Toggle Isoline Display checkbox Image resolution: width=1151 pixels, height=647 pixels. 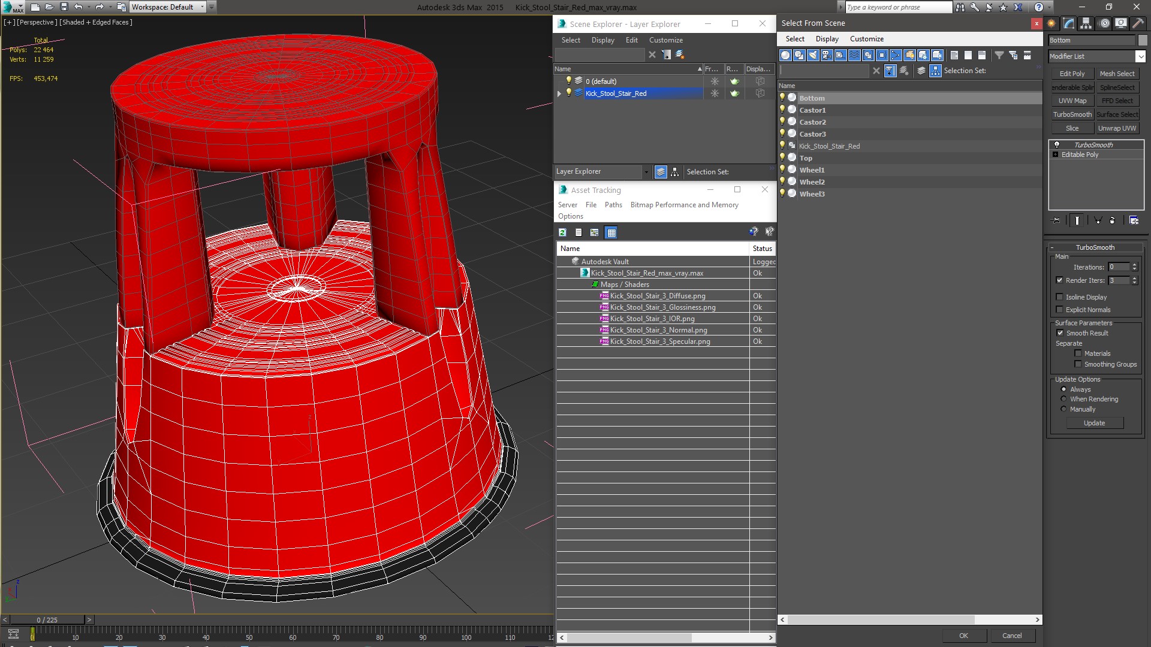click(1059, 297)
